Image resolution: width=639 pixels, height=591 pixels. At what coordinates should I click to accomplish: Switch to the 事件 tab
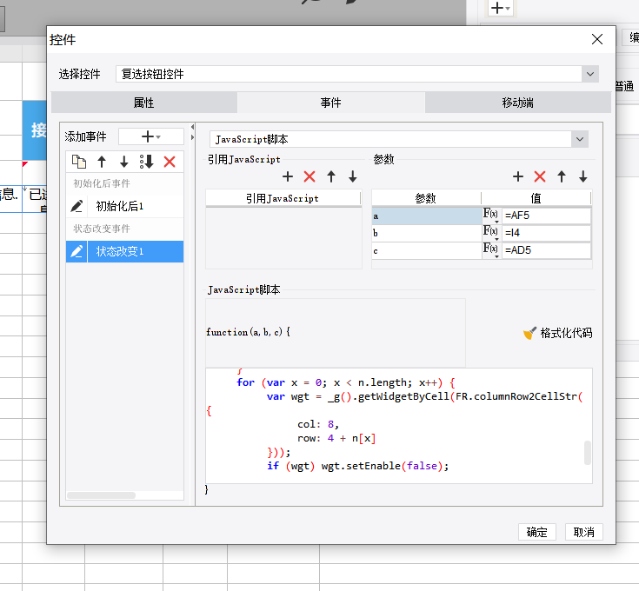(x=330, y=103)
